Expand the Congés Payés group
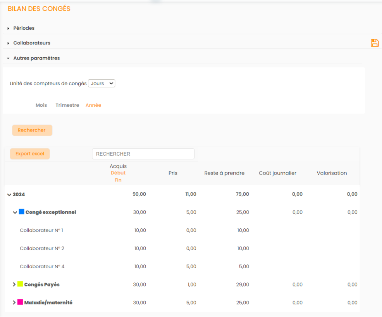The width and height of the screenshot is (382, 317). point(14,284)
